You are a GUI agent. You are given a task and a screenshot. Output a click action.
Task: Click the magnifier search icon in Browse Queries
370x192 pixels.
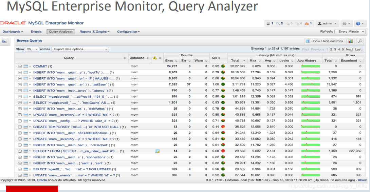360,41
